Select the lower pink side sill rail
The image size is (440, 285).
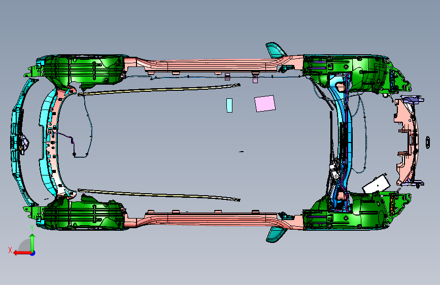click(x=213, y=220)
